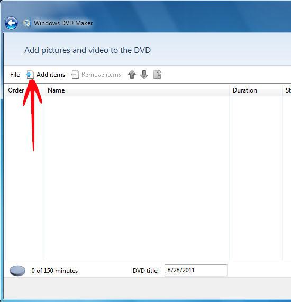The height and width of the screenshot is (302, 291).
Task: Sort by the Order column header
Action: point(24,90)
